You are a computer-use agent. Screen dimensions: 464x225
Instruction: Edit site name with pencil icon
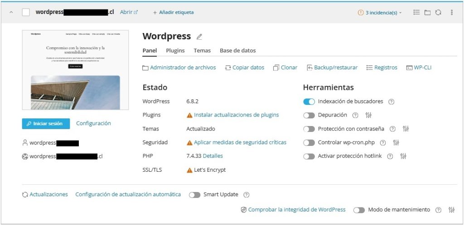[x=199, y=37]
